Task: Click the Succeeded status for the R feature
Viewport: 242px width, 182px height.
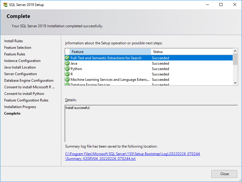Action: click(160, 74)
